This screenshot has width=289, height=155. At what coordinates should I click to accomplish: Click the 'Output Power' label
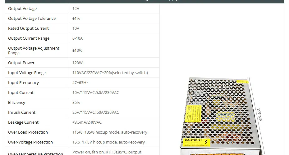[21, 63]
